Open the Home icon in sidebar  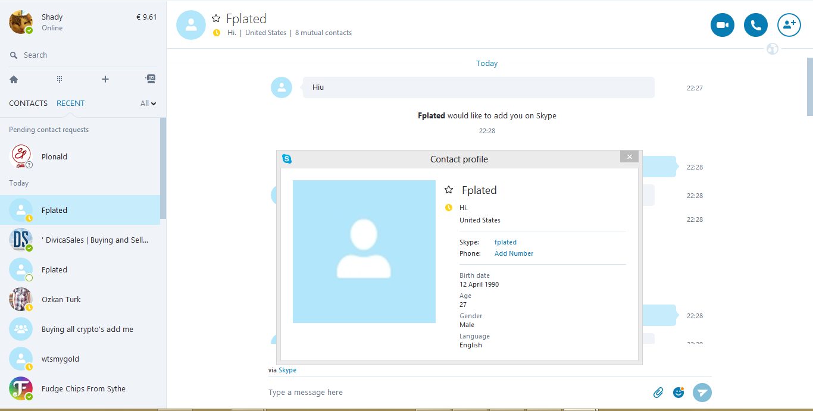click(x=14, y=79)
